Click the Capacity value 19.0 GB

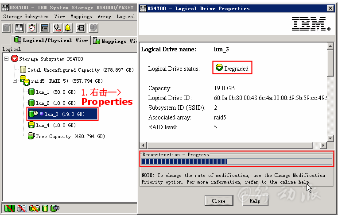pyautogui.click(x=224, y=88)
